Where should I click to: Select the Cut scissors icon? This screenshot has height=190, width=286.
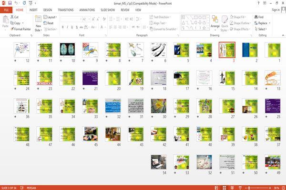coord(12,17)
